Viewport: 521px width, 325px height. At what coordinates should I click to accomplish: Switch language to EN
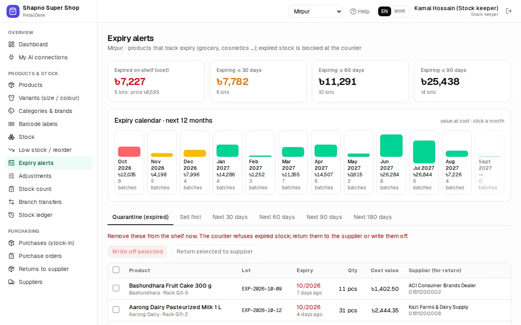point(385,11)
